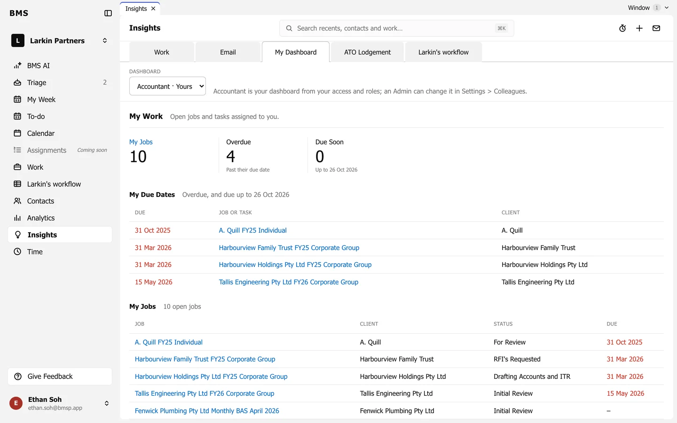Click the search magnifier icon

289,28
